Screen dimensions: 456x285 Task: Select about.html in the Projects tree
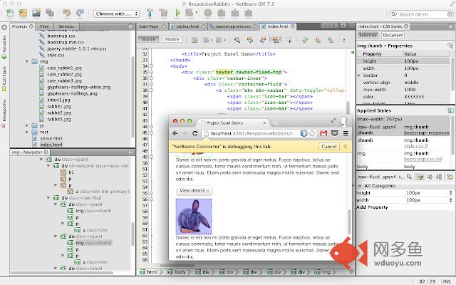(51, 138)
